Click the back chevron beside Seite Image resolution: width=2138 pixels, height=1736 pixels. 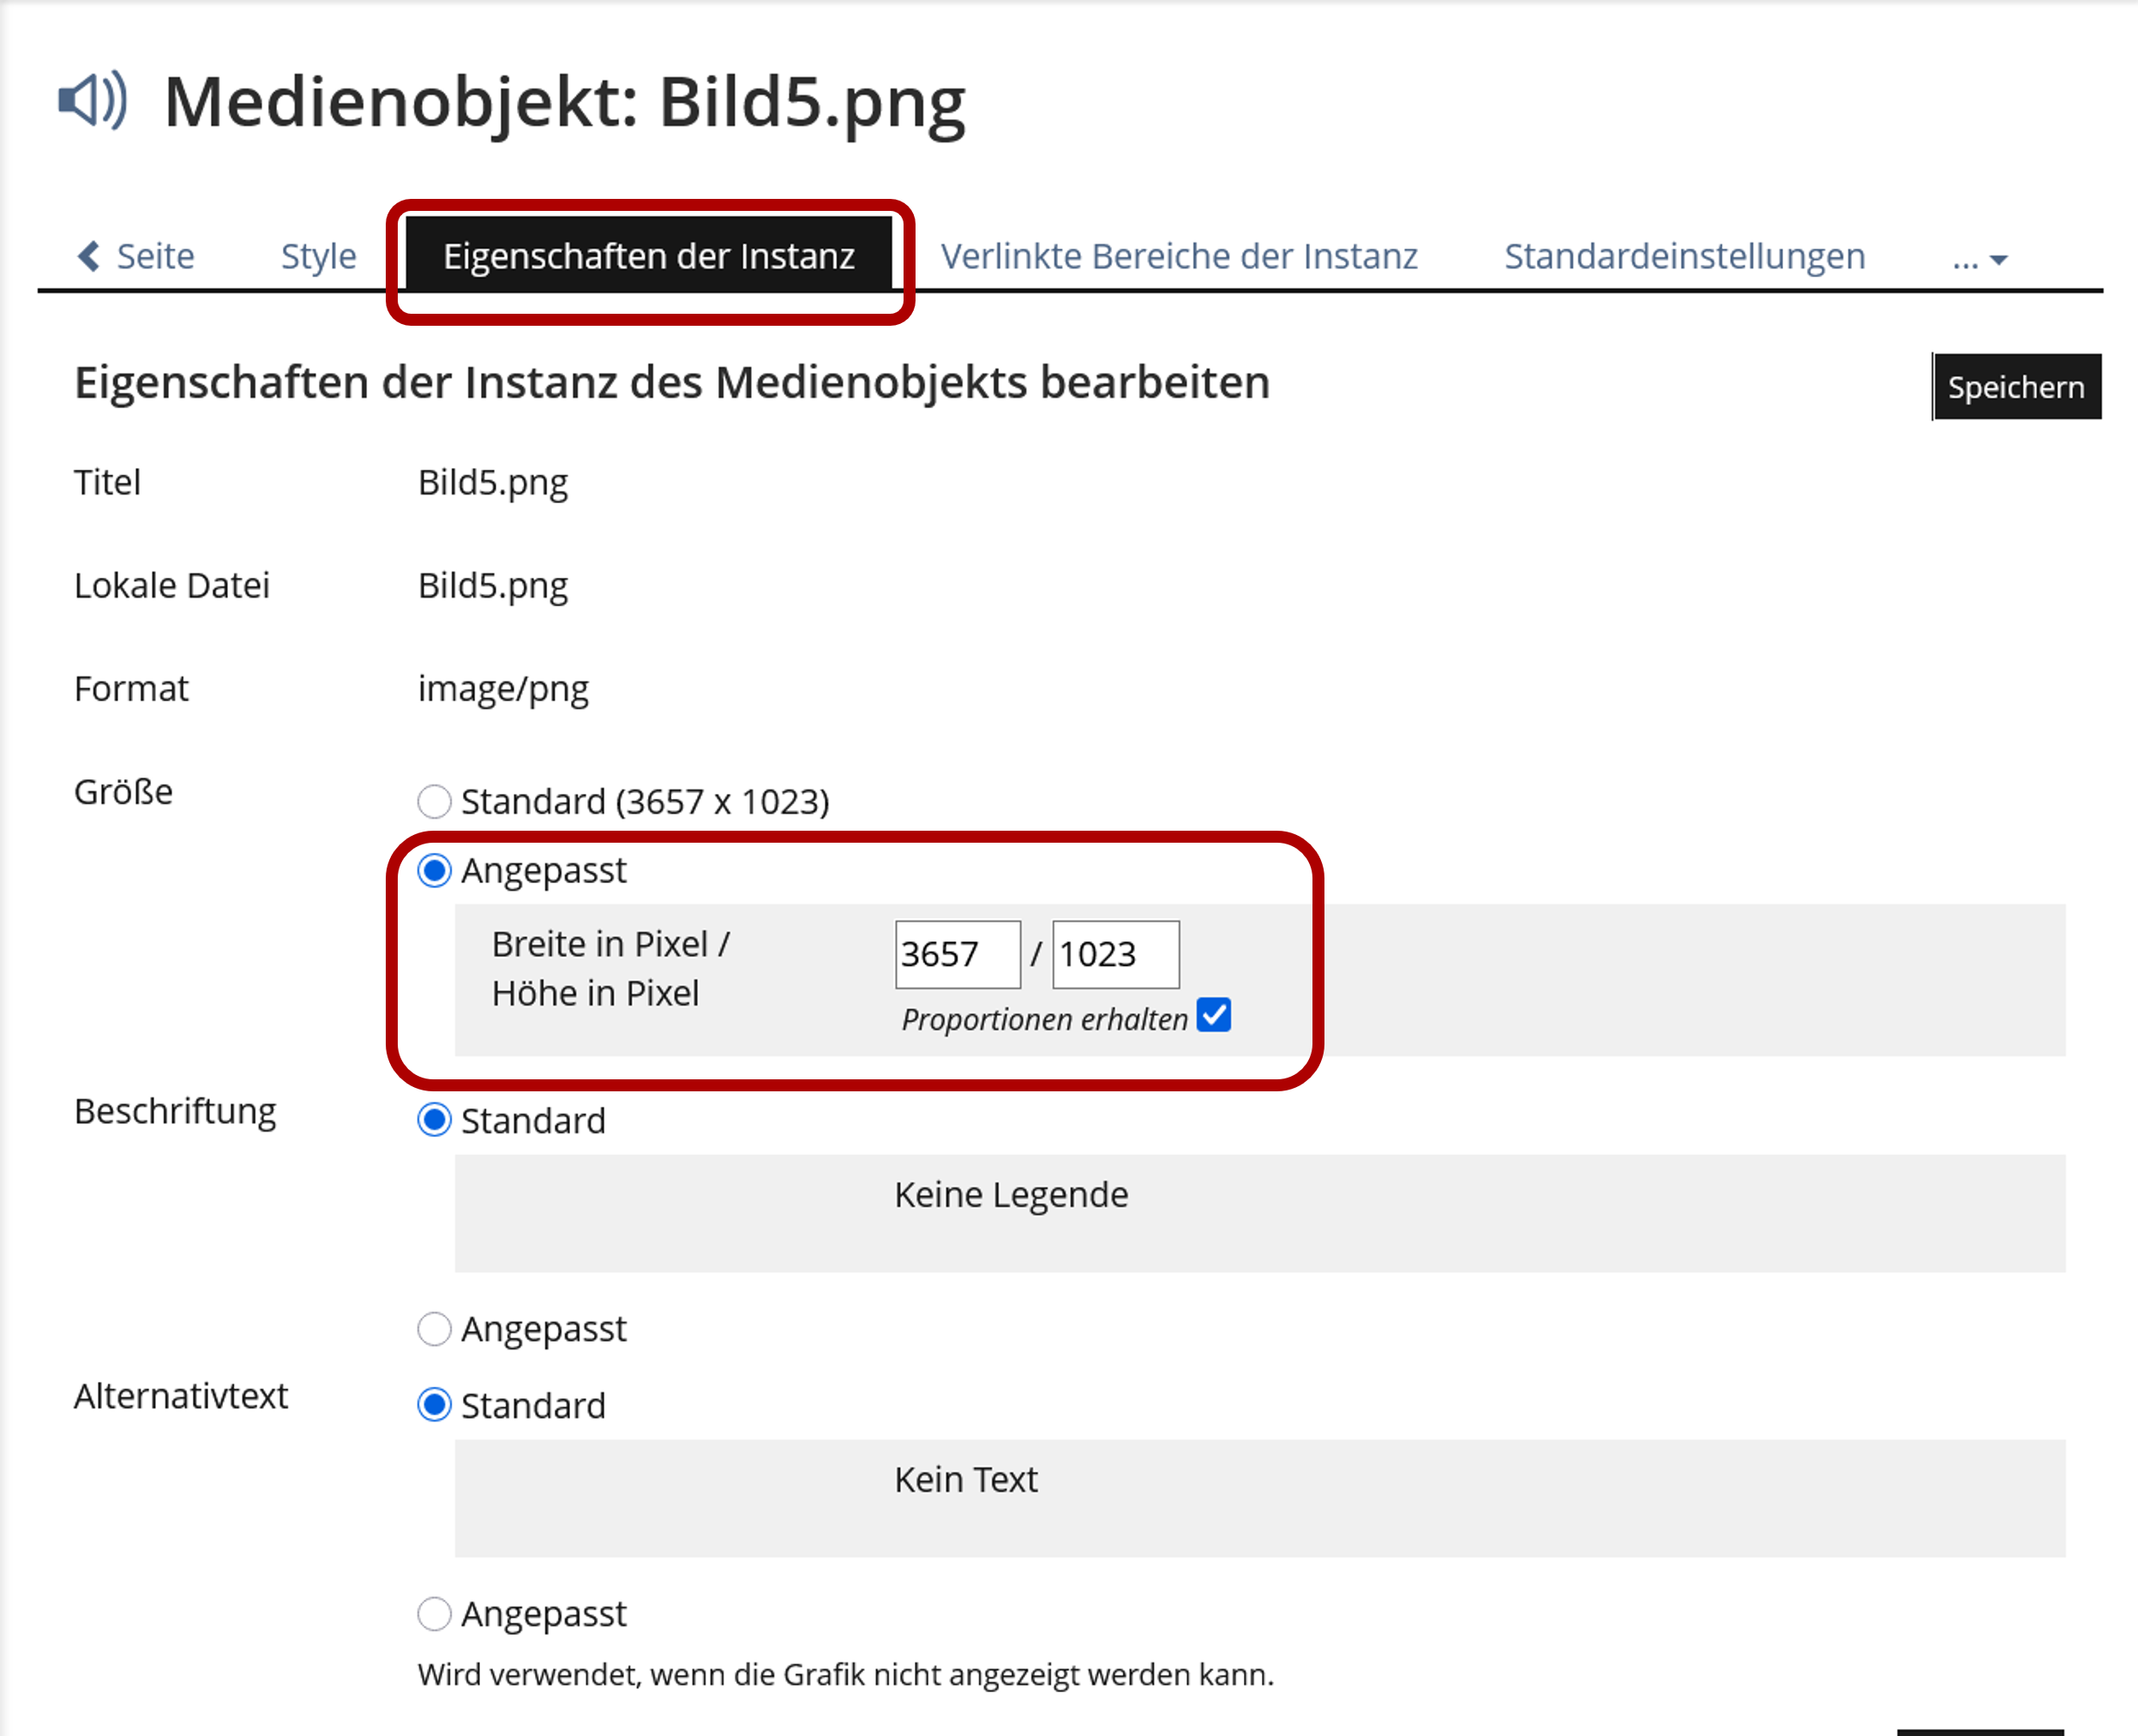[89, 256]
